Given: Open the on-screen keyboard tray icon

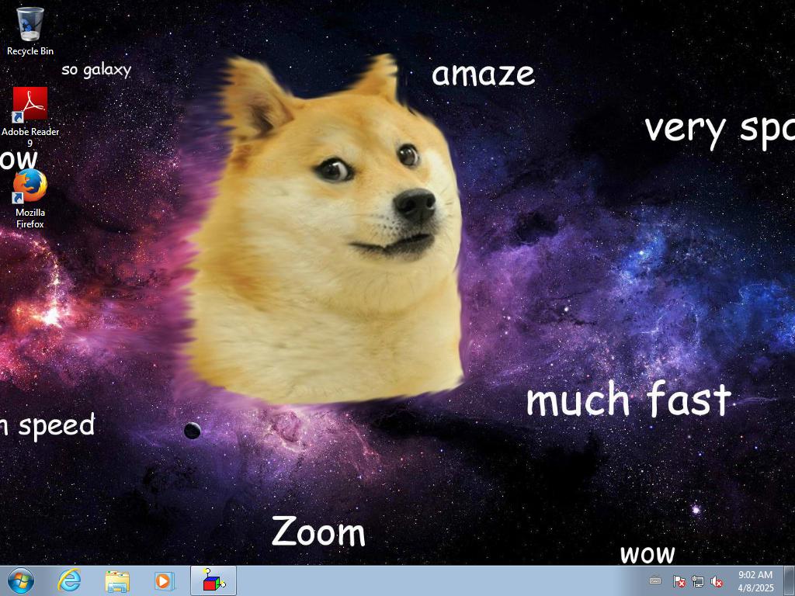Looking at the screenshot, I should 655,580.
